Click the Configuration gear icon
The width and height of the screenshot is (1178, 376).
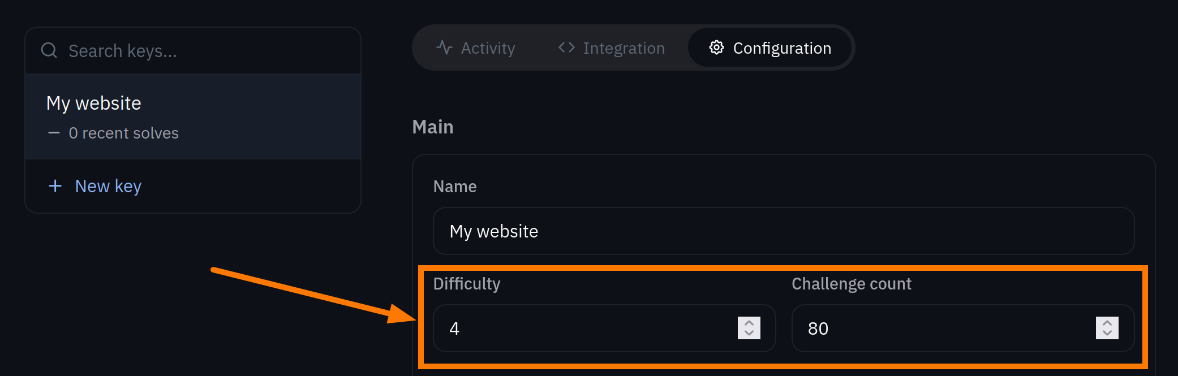tap(716, 47)
